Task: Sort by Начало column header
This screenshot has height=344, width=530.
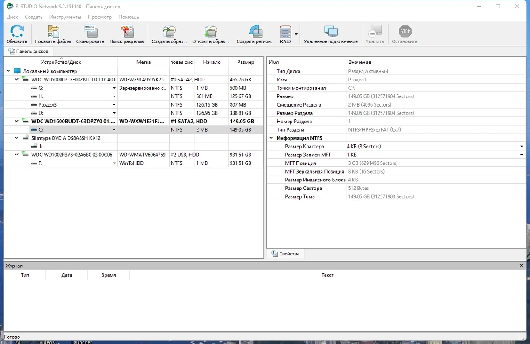Action: 212,62
